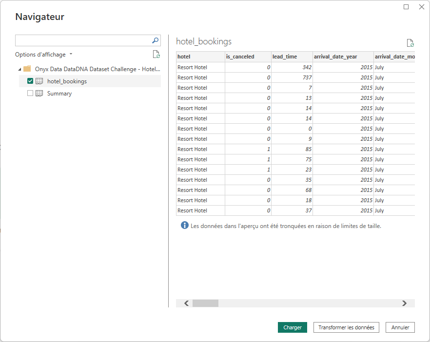This screenshot has height=342, width=430.
Task: Click the hotel_bookings preview title
Action: (204, 41)
